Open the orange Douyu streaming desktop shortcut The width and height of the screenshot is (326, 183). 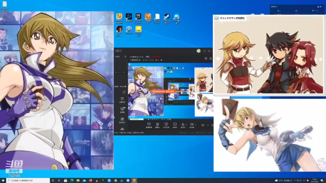click(x=148, y=18)
